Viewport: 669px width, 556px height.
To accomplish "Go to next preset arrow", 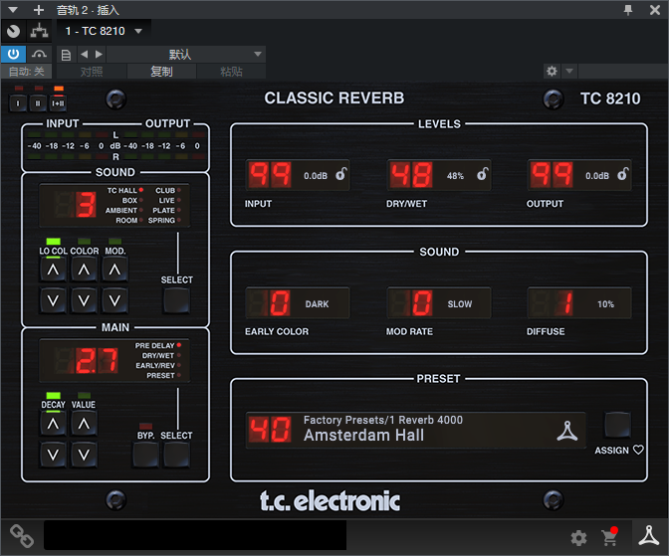I will tap(99, 54).
